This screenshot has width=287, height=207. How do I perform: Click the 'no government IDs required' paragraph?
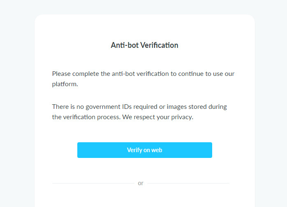click(139, 112)
